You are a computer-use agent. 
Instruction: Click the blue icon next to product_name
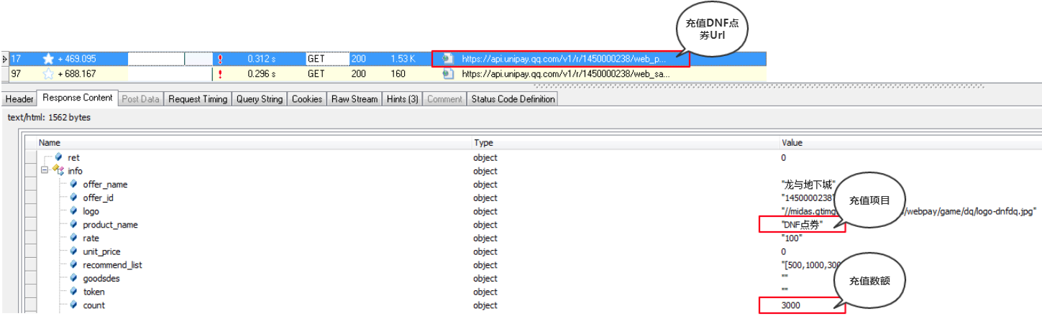click(x=73, y=225)
